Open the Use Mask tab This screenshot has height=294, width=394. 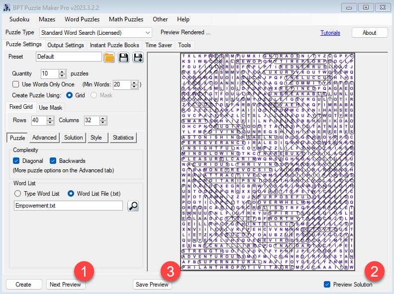tap(50, 107)
